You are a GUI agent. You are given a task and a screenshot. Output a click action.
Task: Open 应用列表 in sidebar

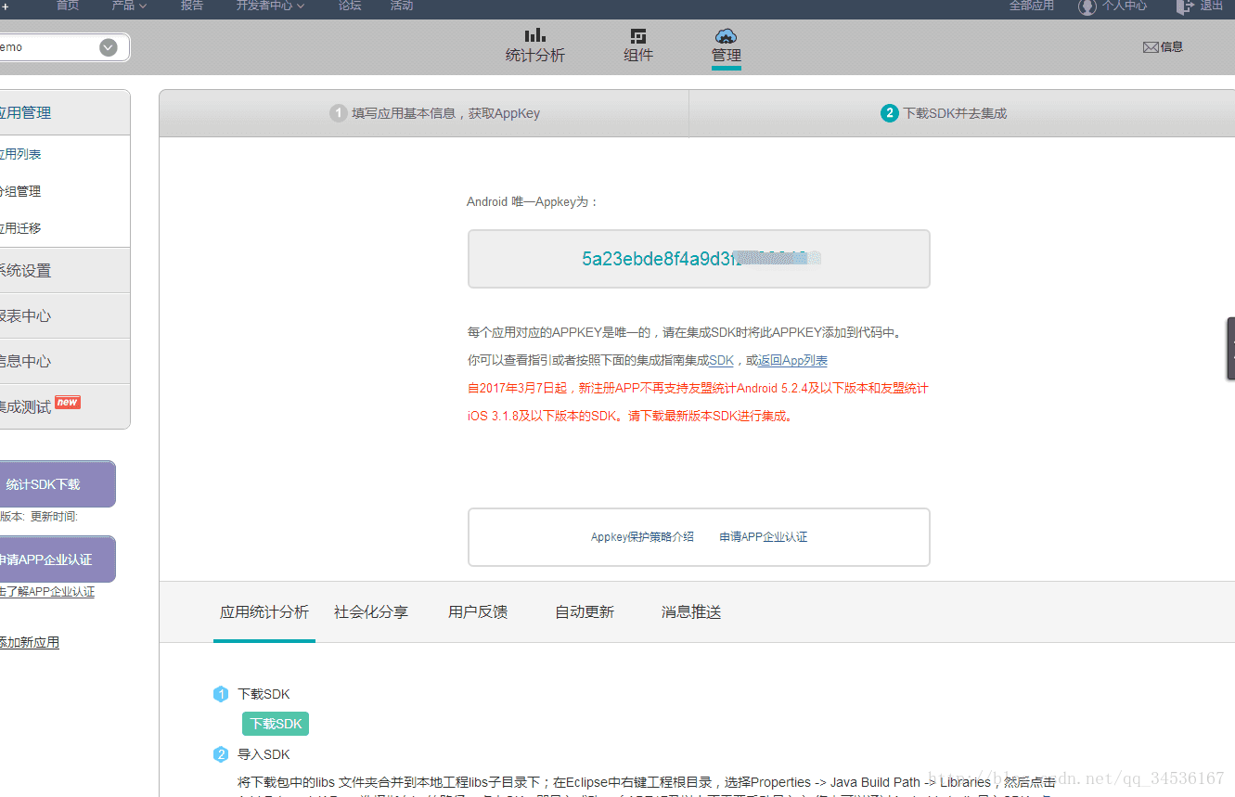pyautogui.click(x=20, y=155)
